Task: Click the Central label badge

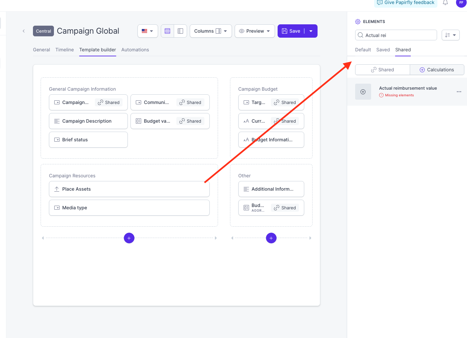Action: [44, 31]
